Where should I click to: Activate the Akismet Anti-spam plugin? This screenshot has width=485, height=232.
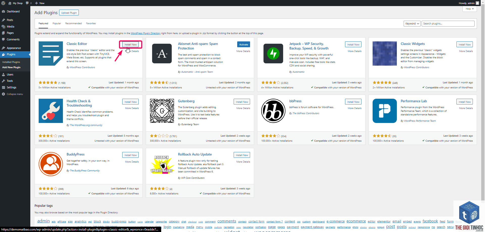pyautogui.click(x=244, y=44)
